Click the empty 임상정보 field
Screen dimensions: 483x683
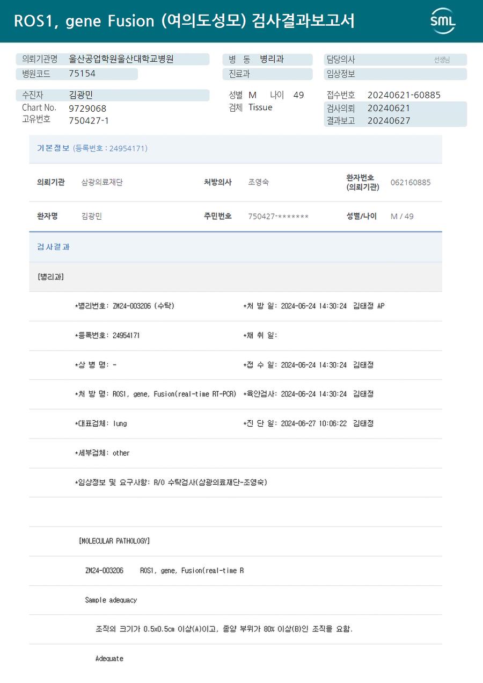pyautogui.click(x=395, y=74)
